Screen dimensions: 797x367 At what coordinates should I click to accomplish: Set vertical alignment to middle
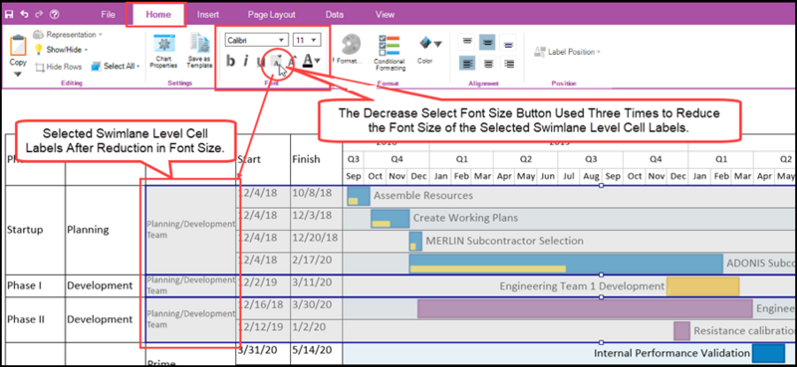[488, 42]
